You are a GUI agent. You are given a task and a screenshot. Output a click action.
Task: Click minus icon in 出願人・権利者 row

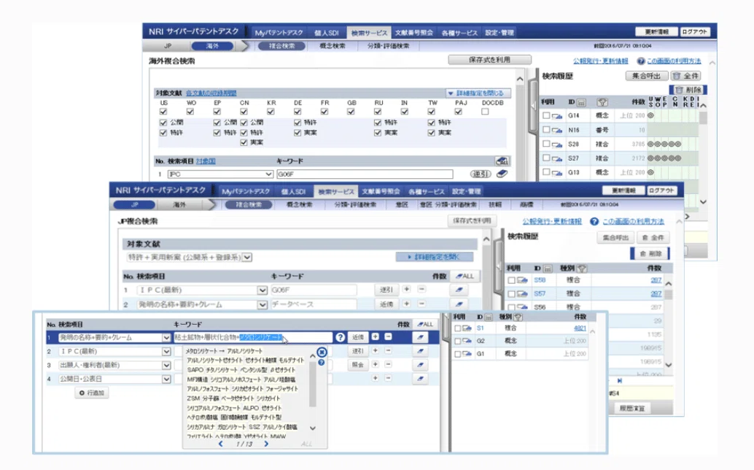pos(388,364)
